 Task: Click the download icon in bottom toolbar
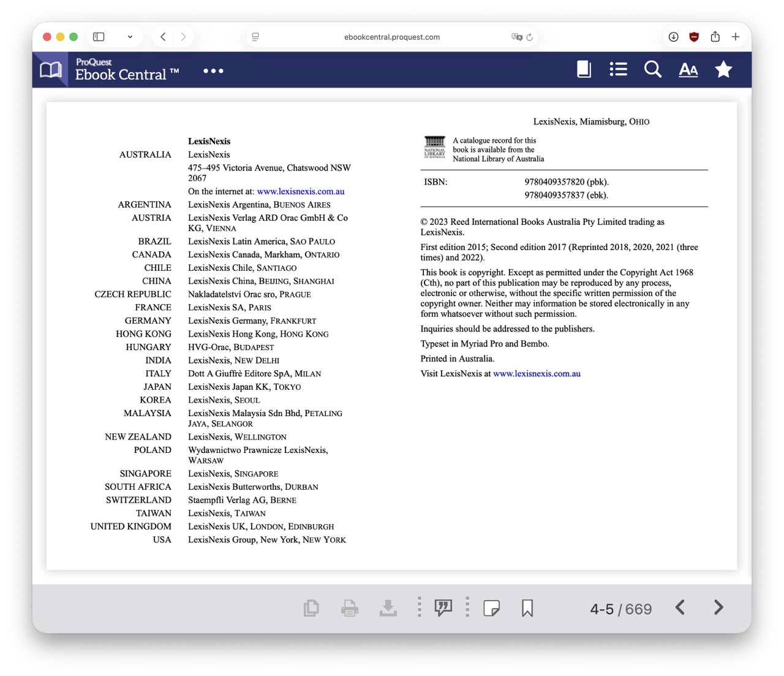tap(388, 608)
